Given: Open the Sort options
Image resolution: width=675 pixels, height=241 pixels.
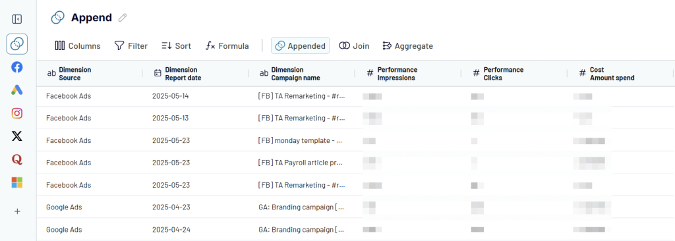Looking at the screenshot, I should (177, 45).
